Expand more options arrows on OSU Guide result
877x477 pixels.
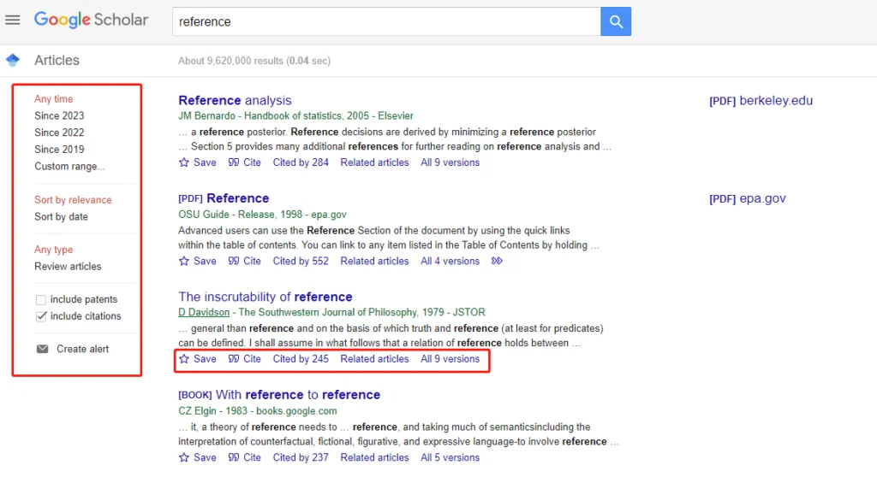[x=497, y=261]
